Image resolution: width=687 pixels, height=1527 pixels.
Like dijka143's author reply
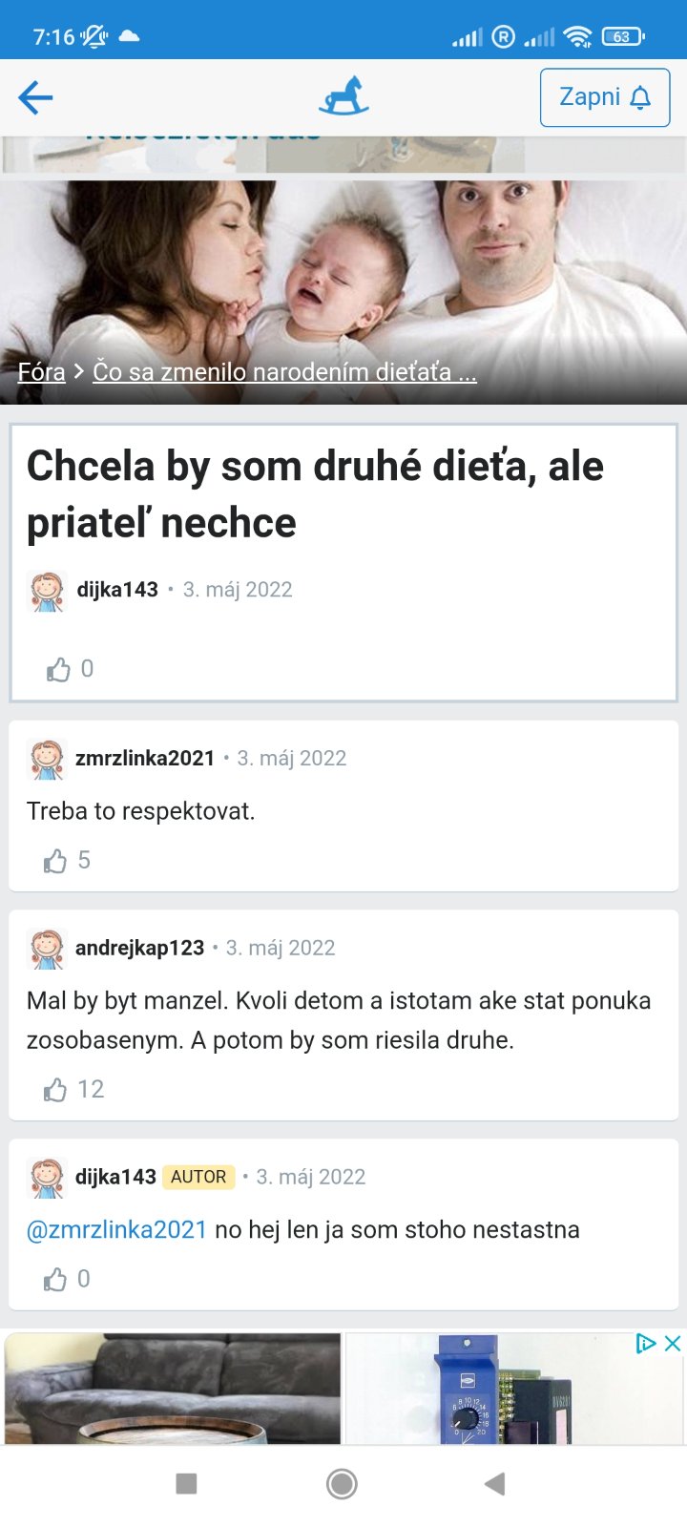(x=55, y=1280)
